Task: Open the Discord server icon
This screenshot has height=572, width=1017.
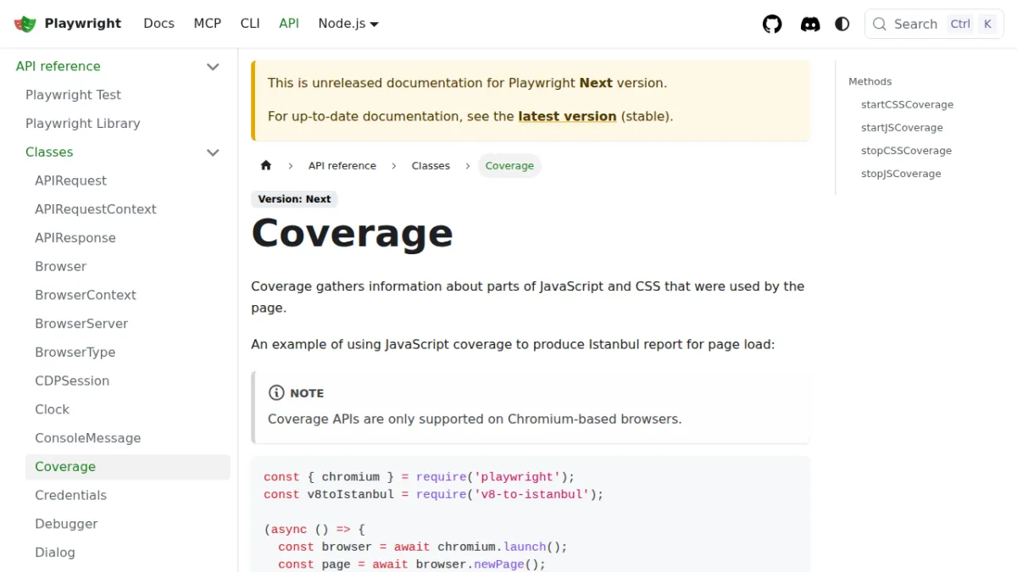Action: [810, 24]
